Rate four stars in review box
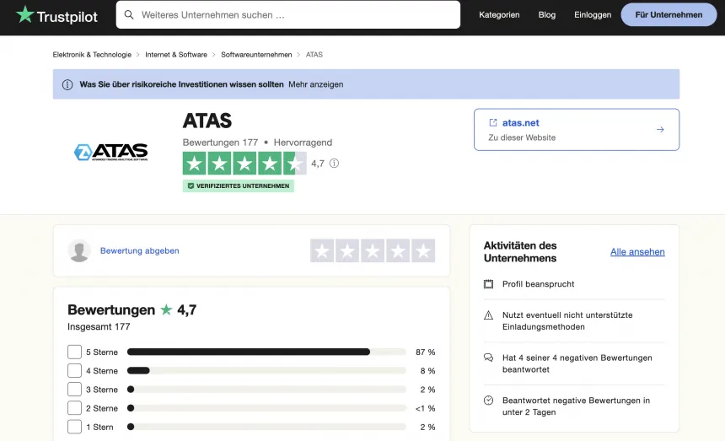The image size is (725, 441). (398, 250)
